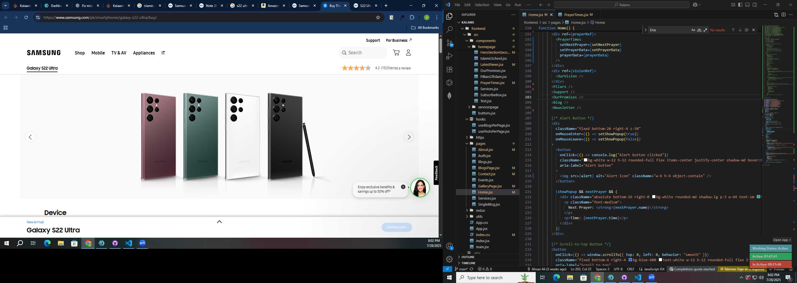View site information icon in address bar

[x=38, y=17]
